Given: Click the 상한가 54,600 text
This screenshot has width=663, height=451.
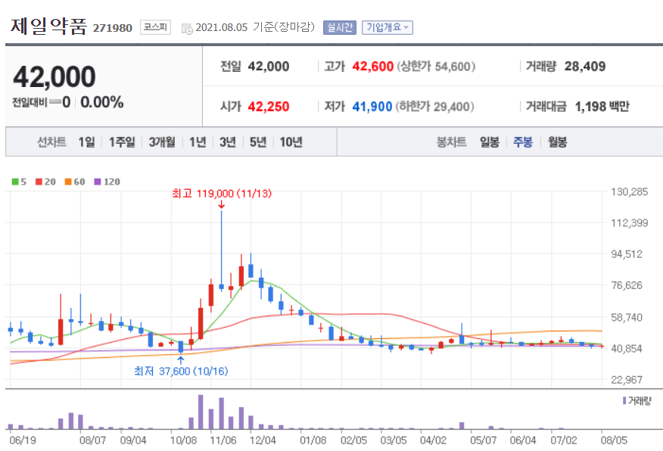Looking at the screenshot, I should coord(436,67).
